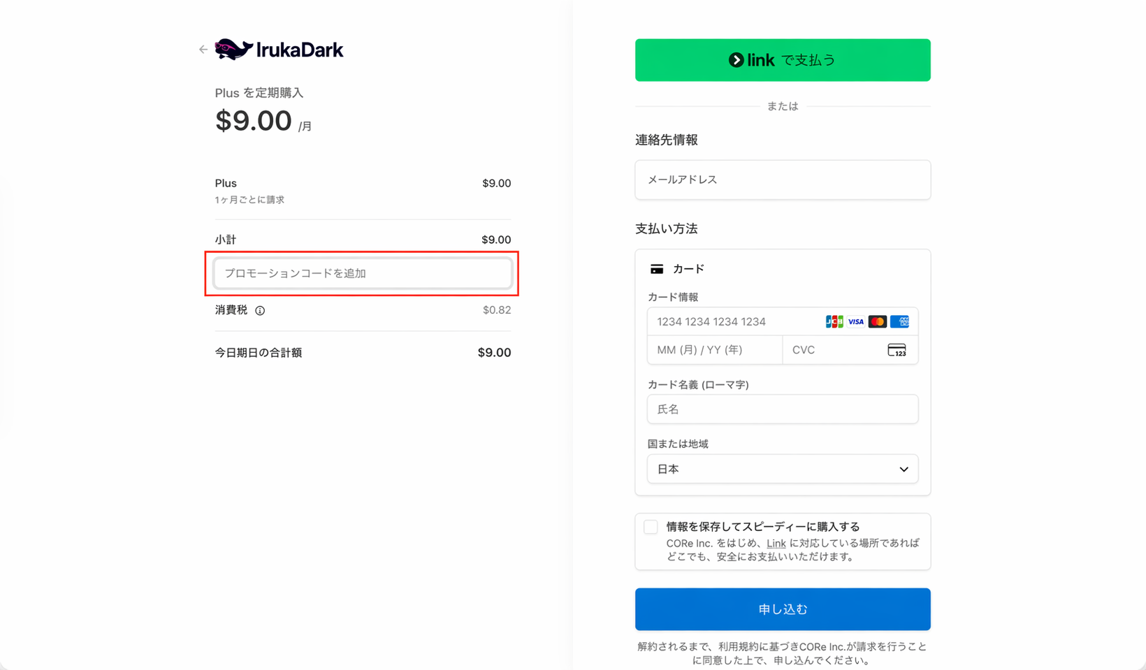This screenshot has width=1146, height=670.
Task: Click the consumption tax info icon
Action: click(259, 310)
